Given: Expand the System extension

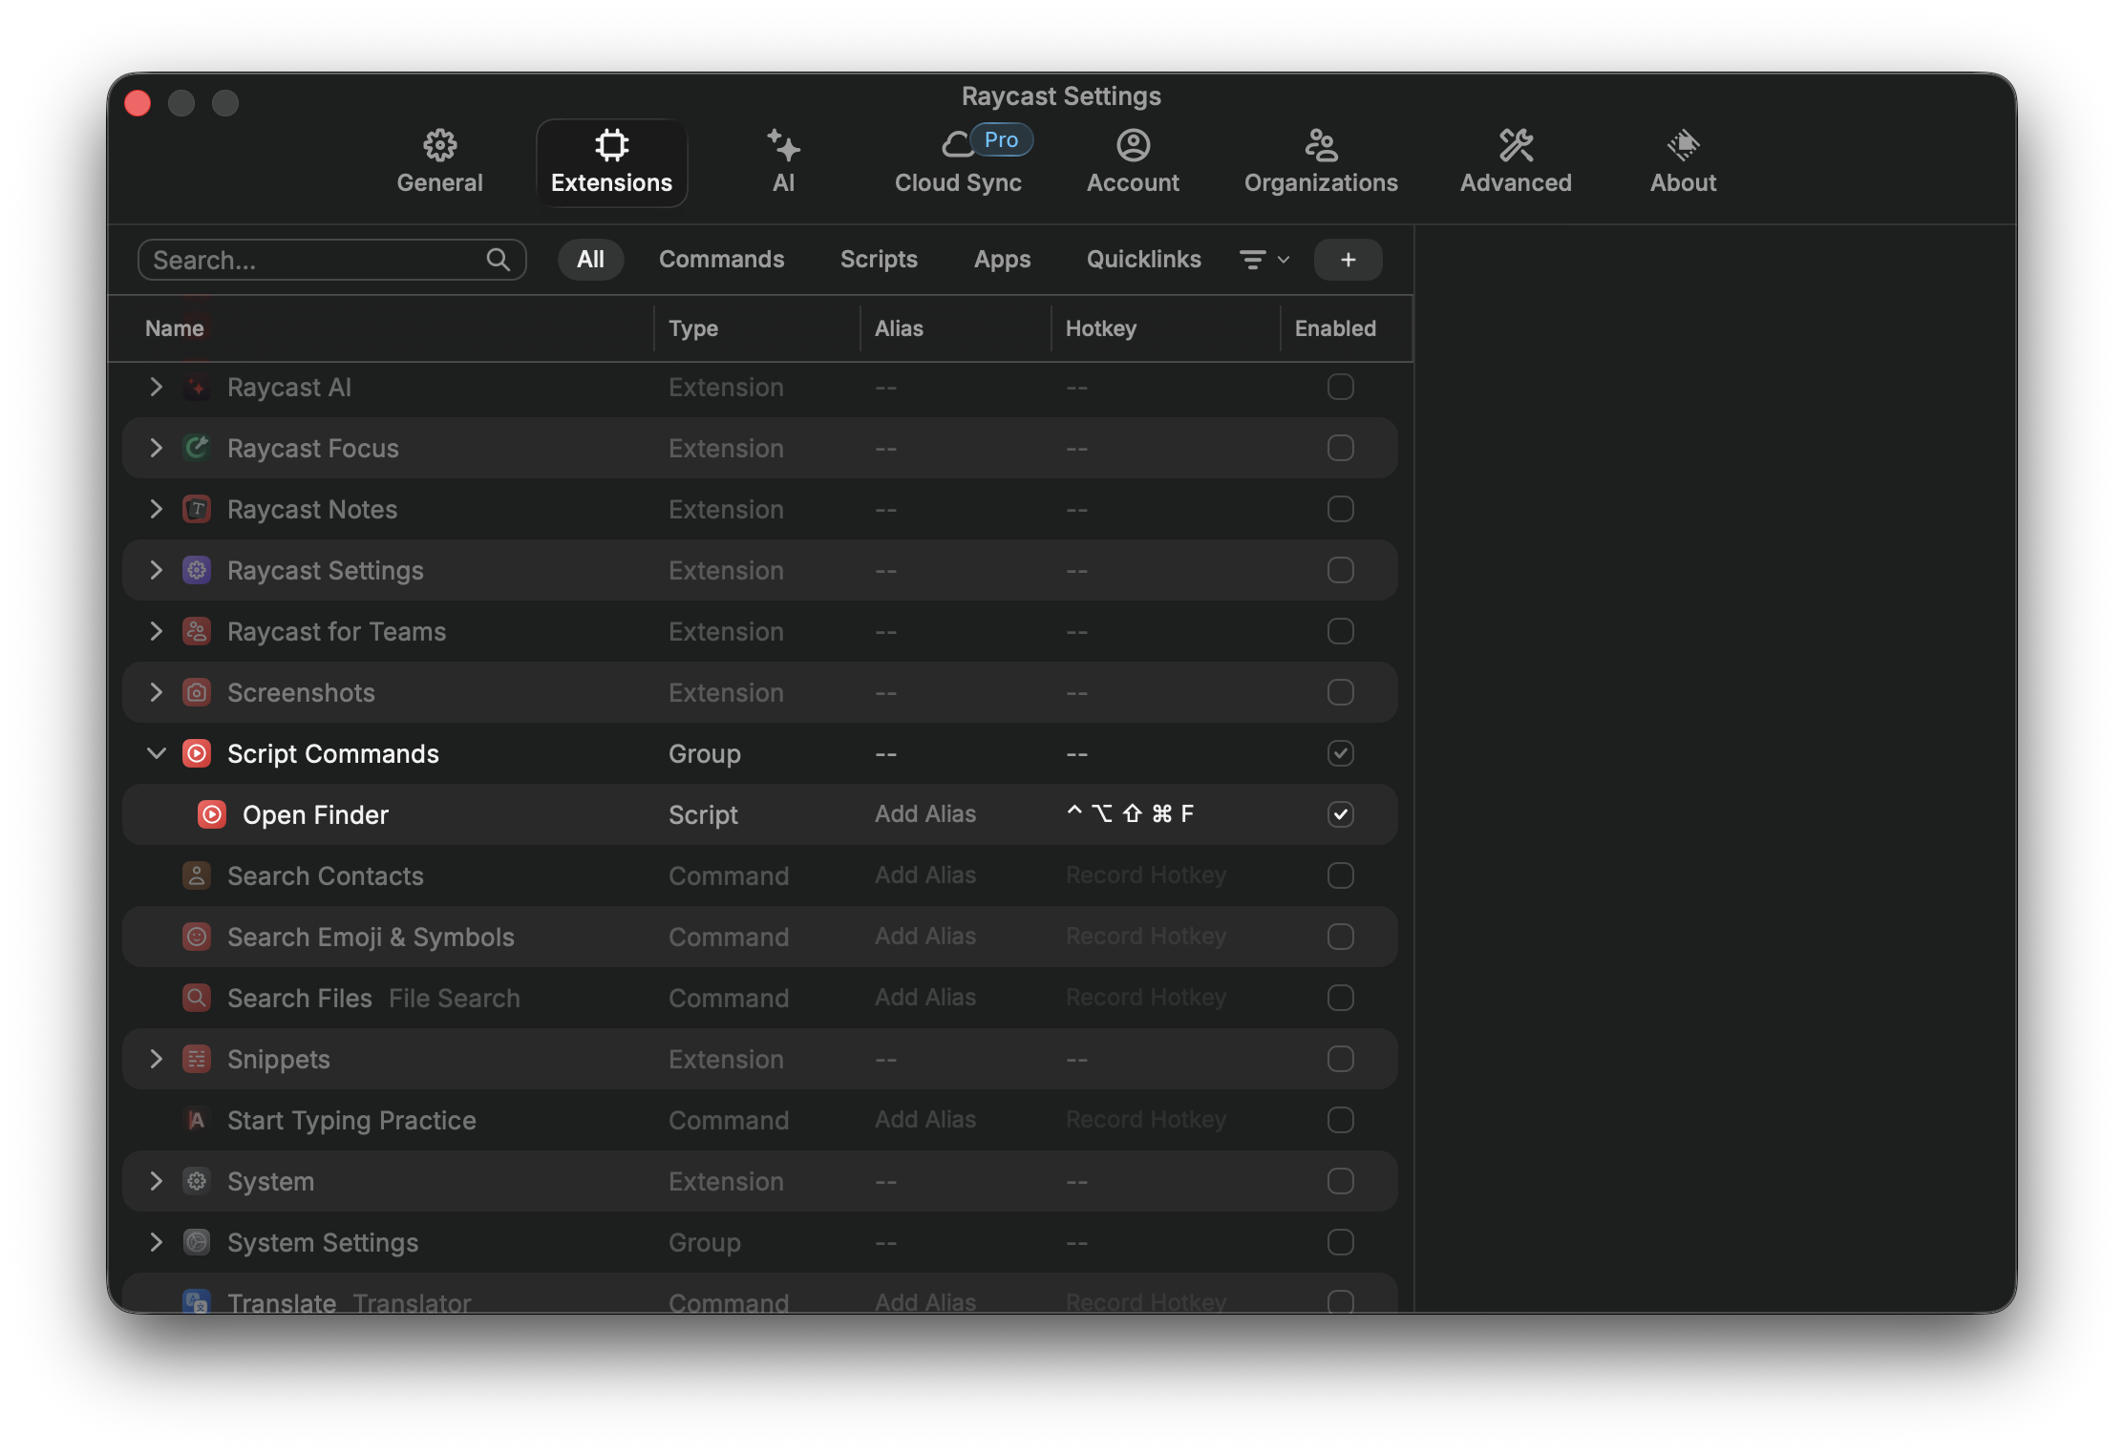Looking at the screenshot, I should [156, 1181].
